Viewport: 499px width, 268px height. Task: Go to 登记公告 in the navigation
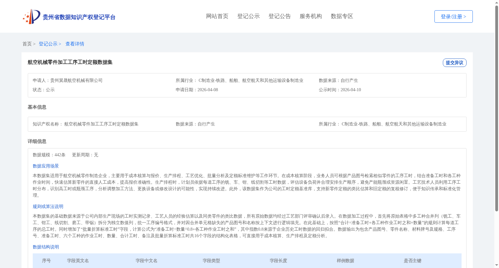pos(279,16)
